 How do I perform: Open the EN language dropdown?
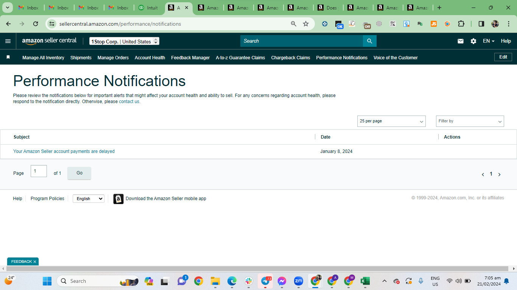[489, 41]
